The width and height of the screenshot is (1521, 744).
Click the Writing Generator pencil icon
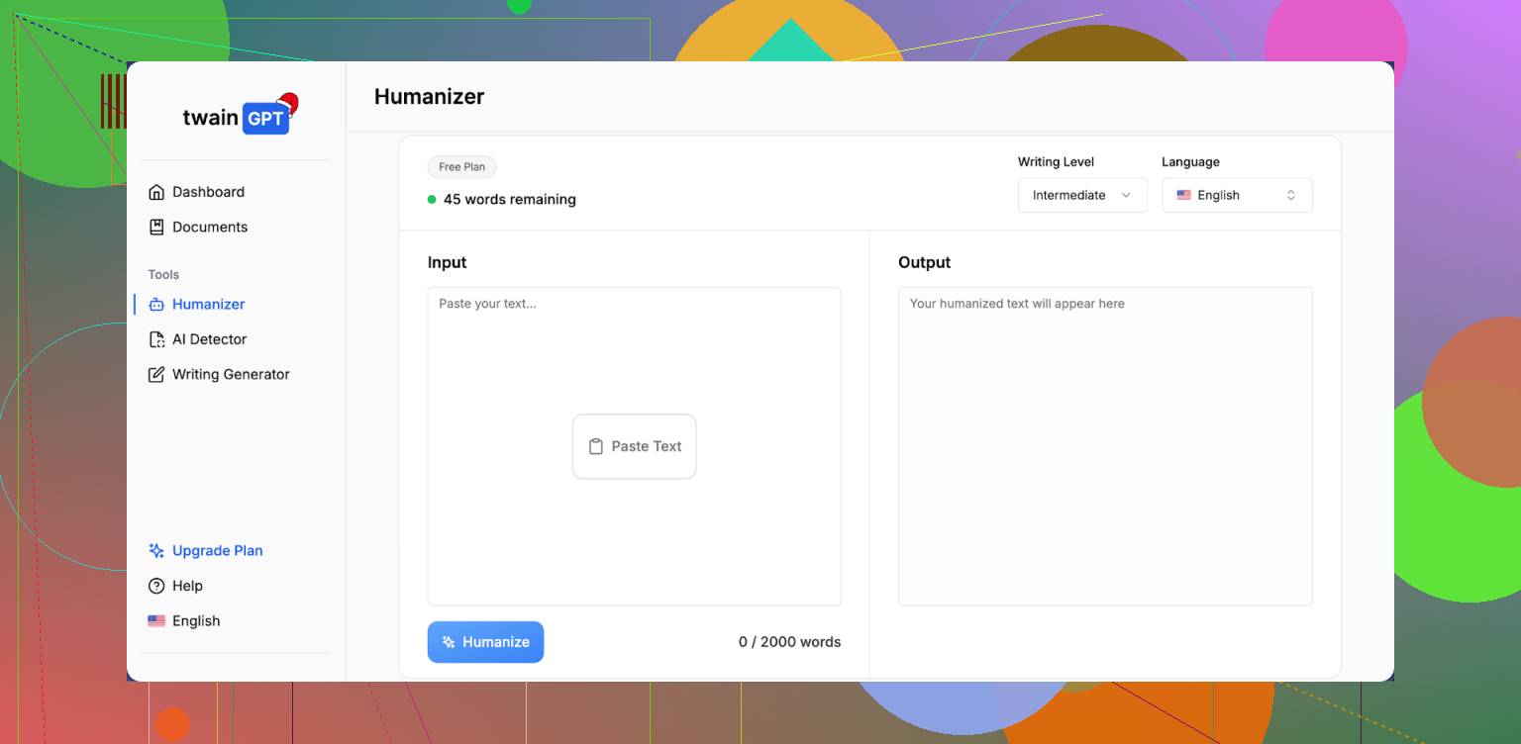pyautogui.click(x=156, y=374)
